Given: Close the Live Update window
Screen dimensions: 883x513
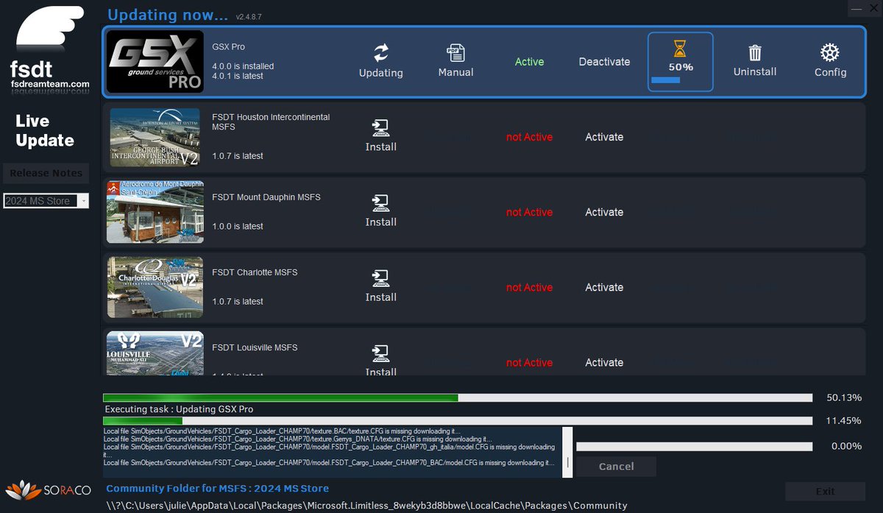Looking at the screenshot, I should 873,7.
